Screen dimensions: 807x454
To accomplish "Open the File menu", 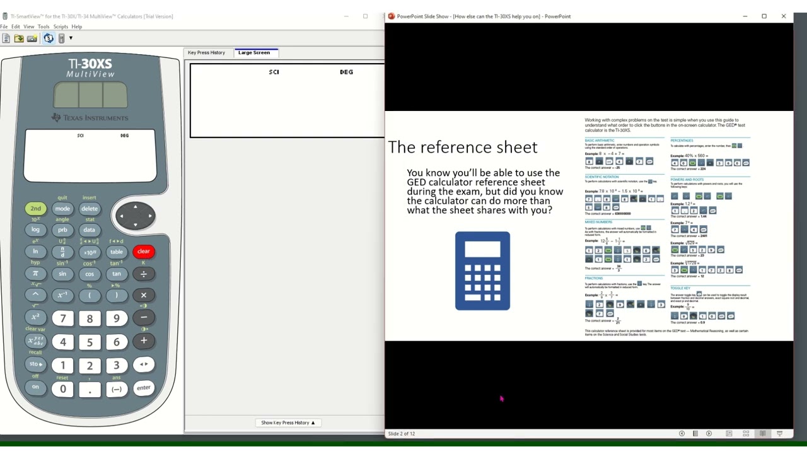I will point(4,26).
